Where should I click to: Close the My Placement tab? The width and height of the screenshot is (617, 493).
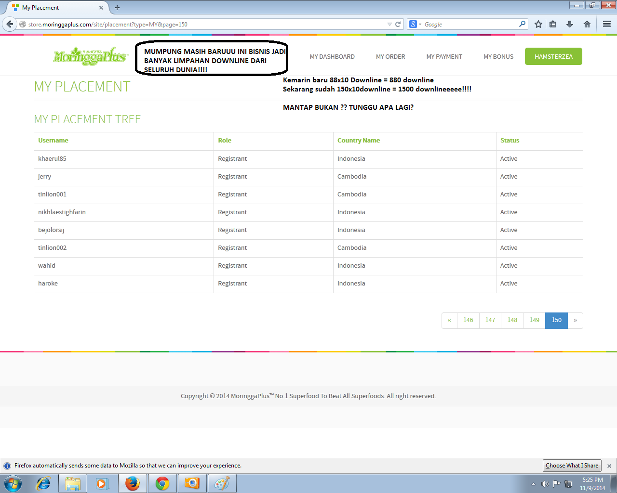point(101,8)
